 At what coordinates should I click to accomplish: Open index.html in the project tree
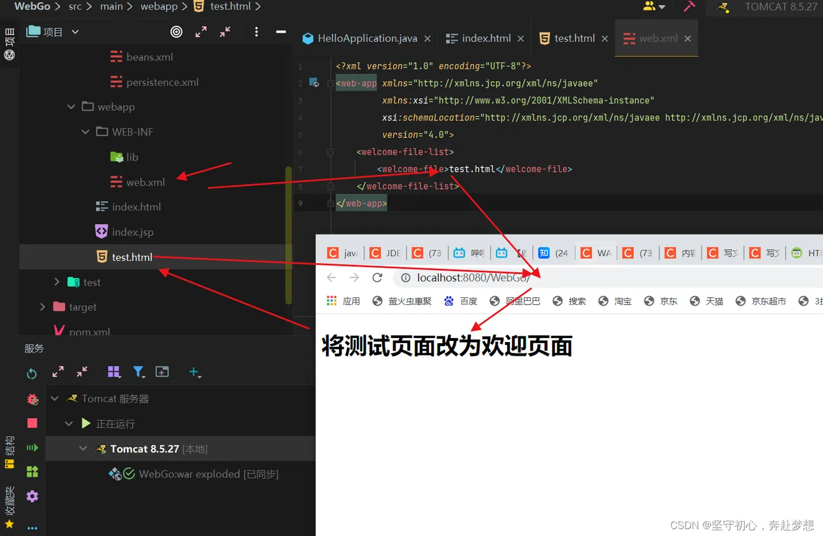pyautogui.click(x=128, y=207)
